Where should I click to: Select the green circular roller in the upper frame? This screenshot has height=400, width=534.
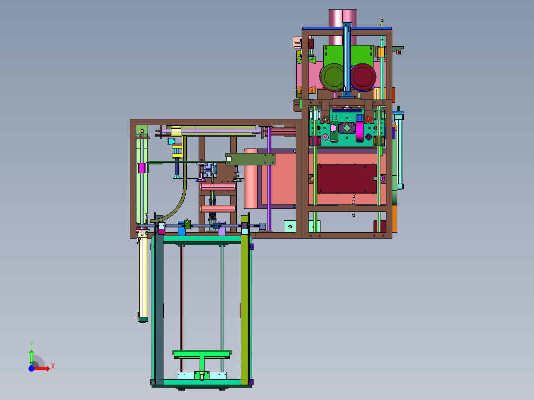[333, 77]
